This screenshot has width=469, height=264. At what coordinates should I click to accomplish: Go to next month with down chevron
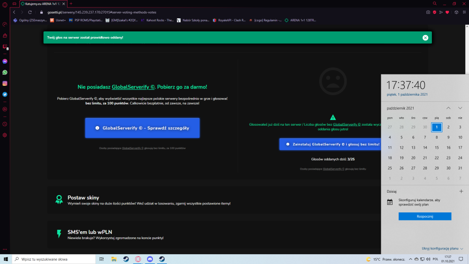tap(460, 108)
